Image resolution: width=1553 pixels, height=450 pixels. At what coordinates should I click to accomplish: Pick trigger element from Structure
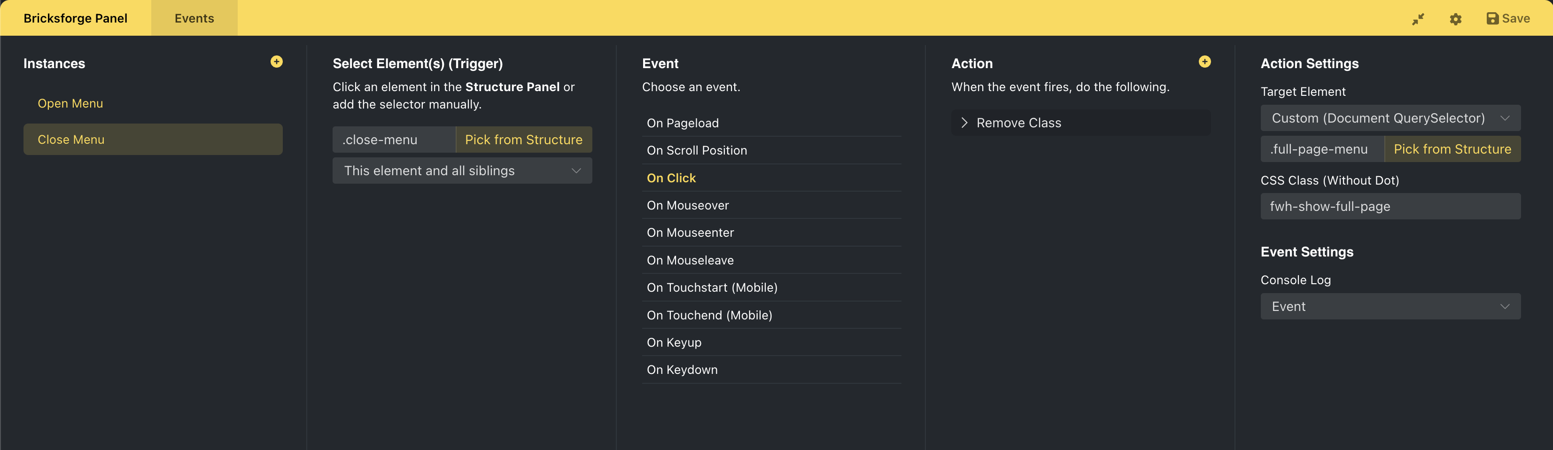click(x=523, y=140)
